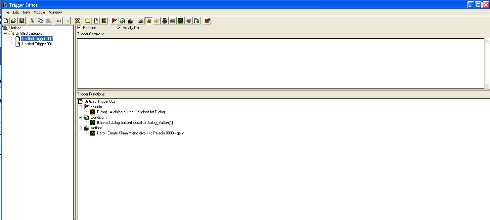Viewport: 490px width, 220px height.
Task: Select the Create Killmaim hero action
Action: point(141,133)
